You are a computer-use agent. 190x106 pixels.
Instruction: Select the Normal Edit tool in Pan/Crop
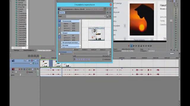pos(59,25)
